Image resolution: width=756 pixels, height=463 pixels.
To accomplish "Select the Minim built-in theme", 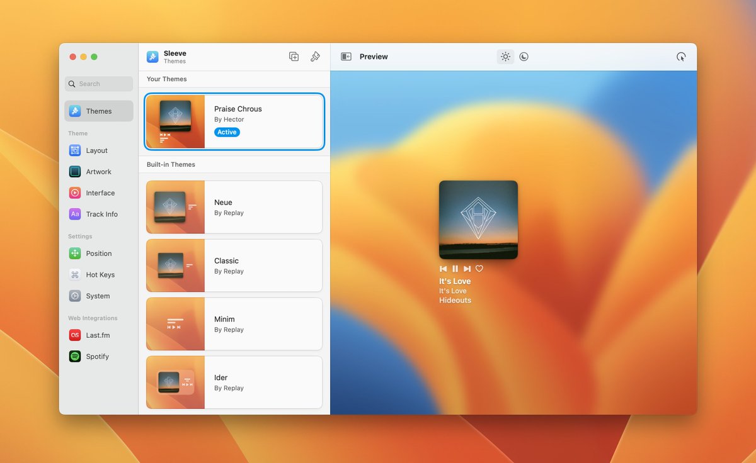I will [x=234, y=324].
